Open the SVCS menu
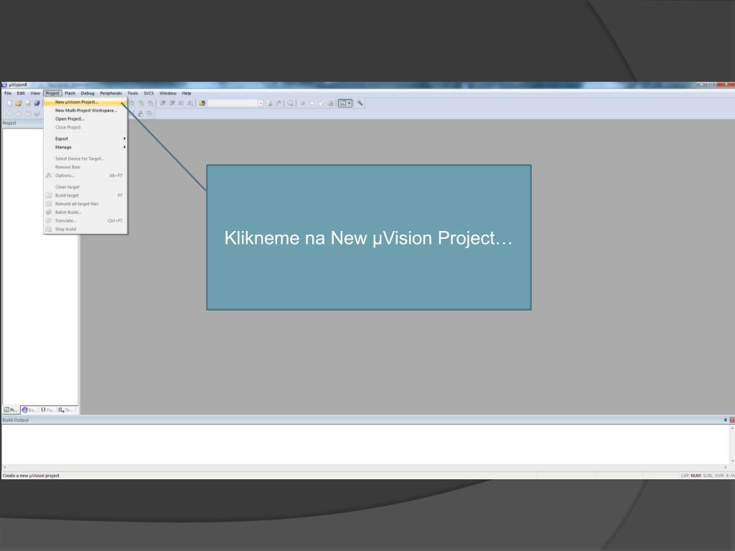The width and height of the screenshot is (735, 551). point(149,93)
